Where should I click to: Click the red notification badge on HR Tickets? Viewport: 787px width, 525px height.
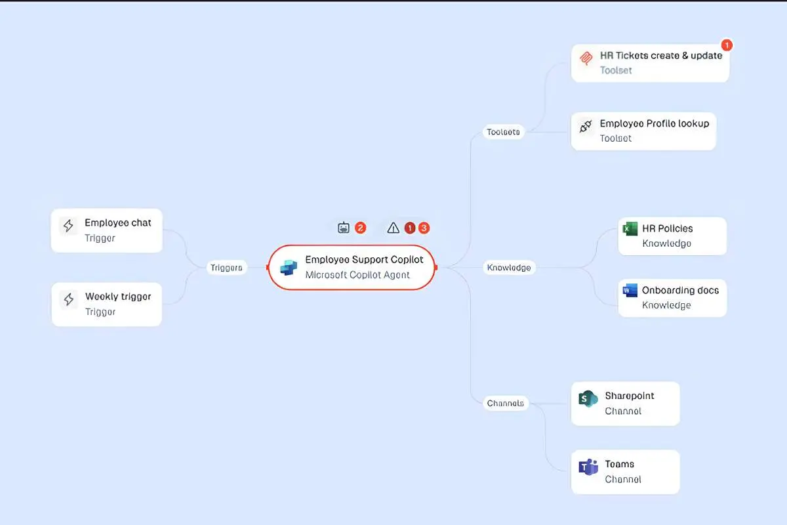pos(727,45)
